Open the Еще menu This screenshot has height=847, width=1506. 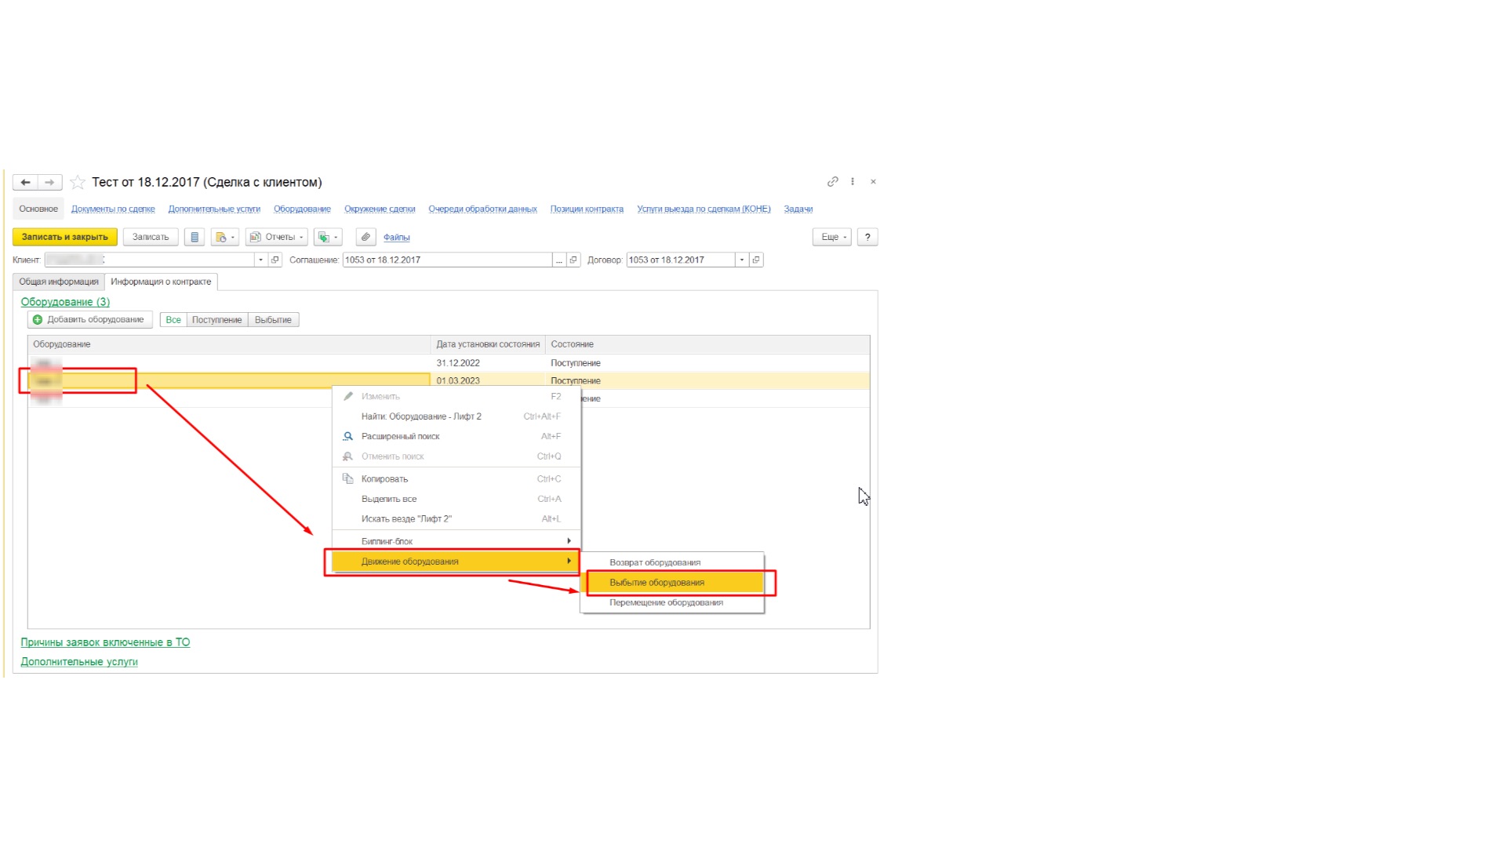(832, 237)
